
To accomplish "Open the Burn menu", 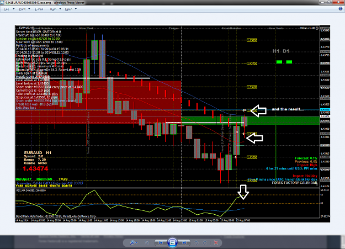I will pyautogui.click(x=55, y=9).
